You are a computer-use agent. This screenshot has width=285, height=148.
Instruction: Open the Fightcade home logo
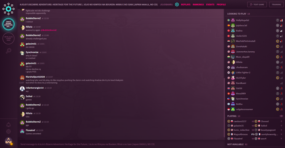pos(8,9)
